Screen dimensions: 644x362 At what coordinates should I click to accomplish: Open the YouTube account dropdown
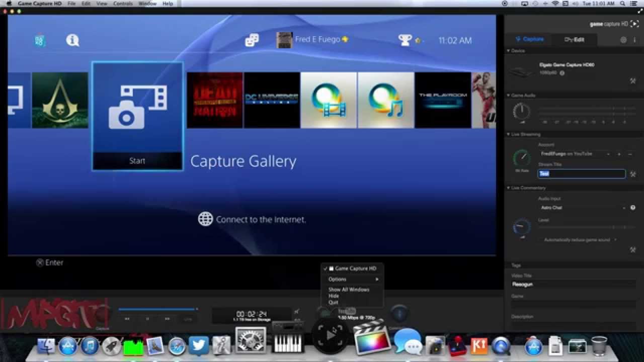(x=575, y=154)
